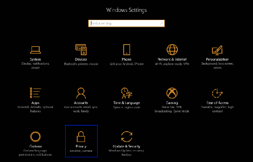The width and height of the screenshot is (253, 162).
Task: Click 'Display, notifications, power' text
Action: tap(35, 66)
